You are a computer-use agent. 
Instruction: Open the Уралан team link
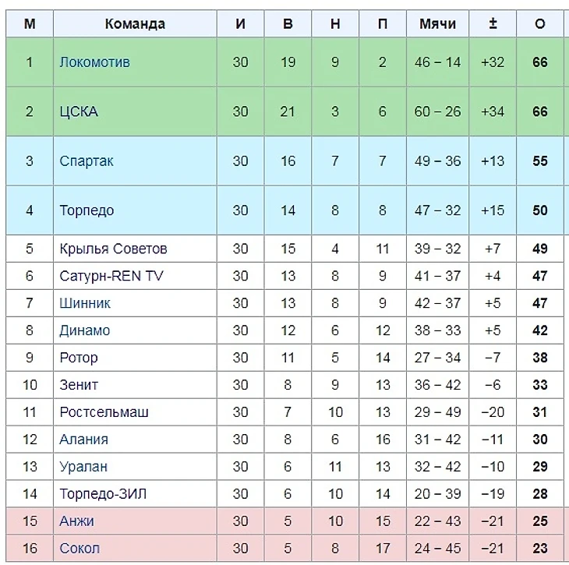83,467
